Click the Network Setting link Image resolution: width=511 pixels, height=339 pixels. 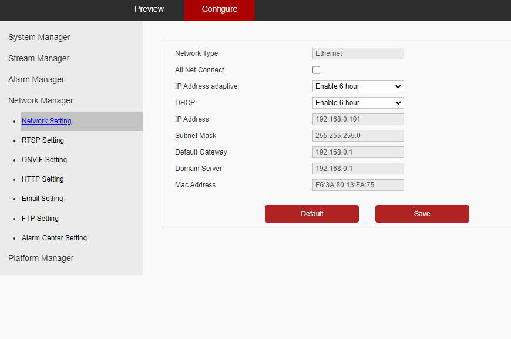[x=46, y=121]
